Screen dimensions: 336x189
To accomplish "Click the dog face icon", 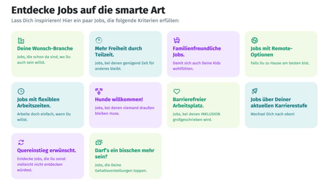I will click(99, 91).
